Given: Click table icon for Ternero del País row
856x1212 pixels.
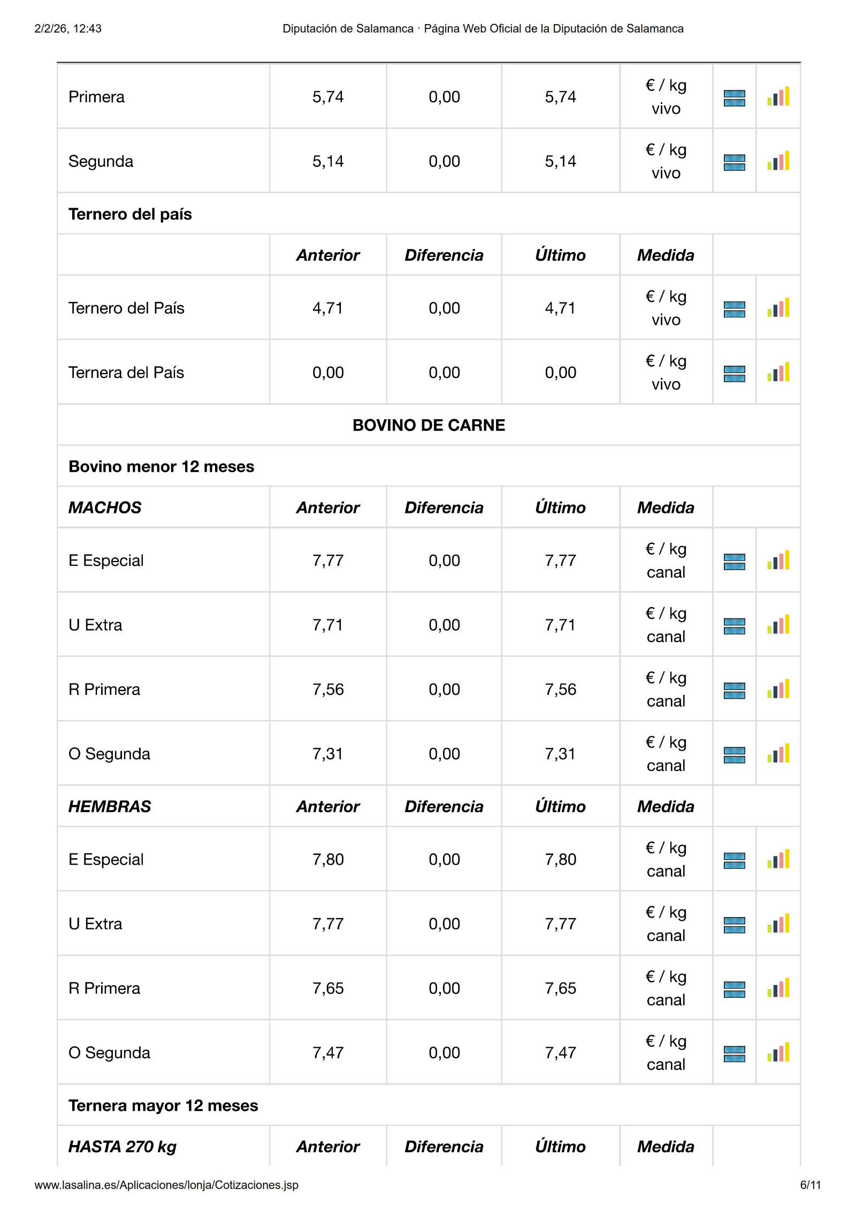Looking at the screenshot, I should click(734, 309).
